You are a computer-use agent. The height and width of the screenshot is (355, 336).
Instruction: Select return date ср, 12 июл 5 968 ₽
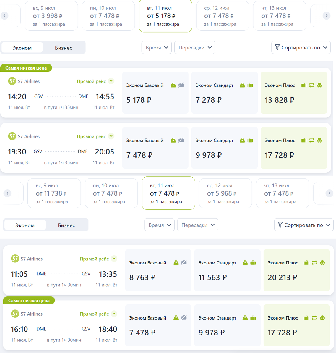tap(225, 193)
